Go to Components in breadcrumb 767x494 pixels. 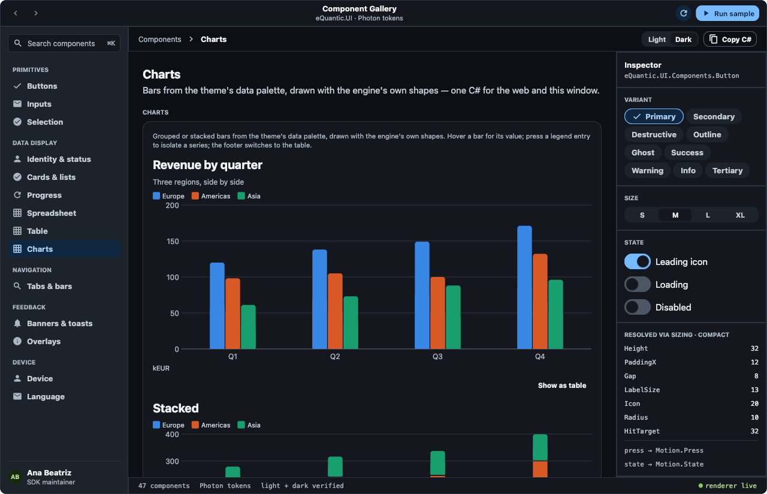159,40
